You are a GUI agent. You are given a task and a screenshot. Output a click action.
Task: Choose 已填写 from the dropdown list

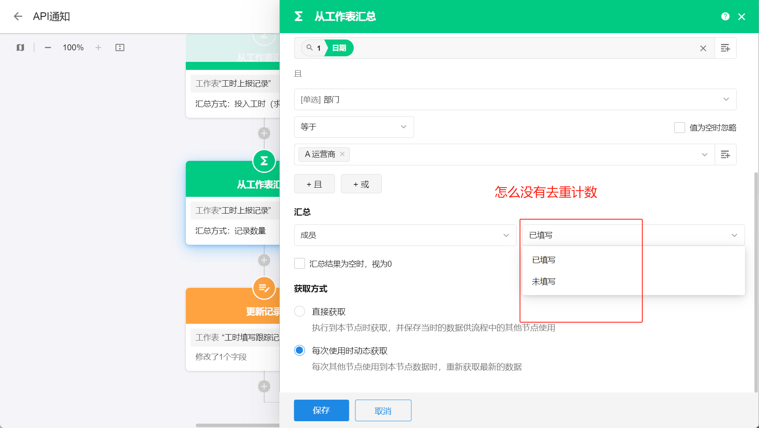point(544,260)
